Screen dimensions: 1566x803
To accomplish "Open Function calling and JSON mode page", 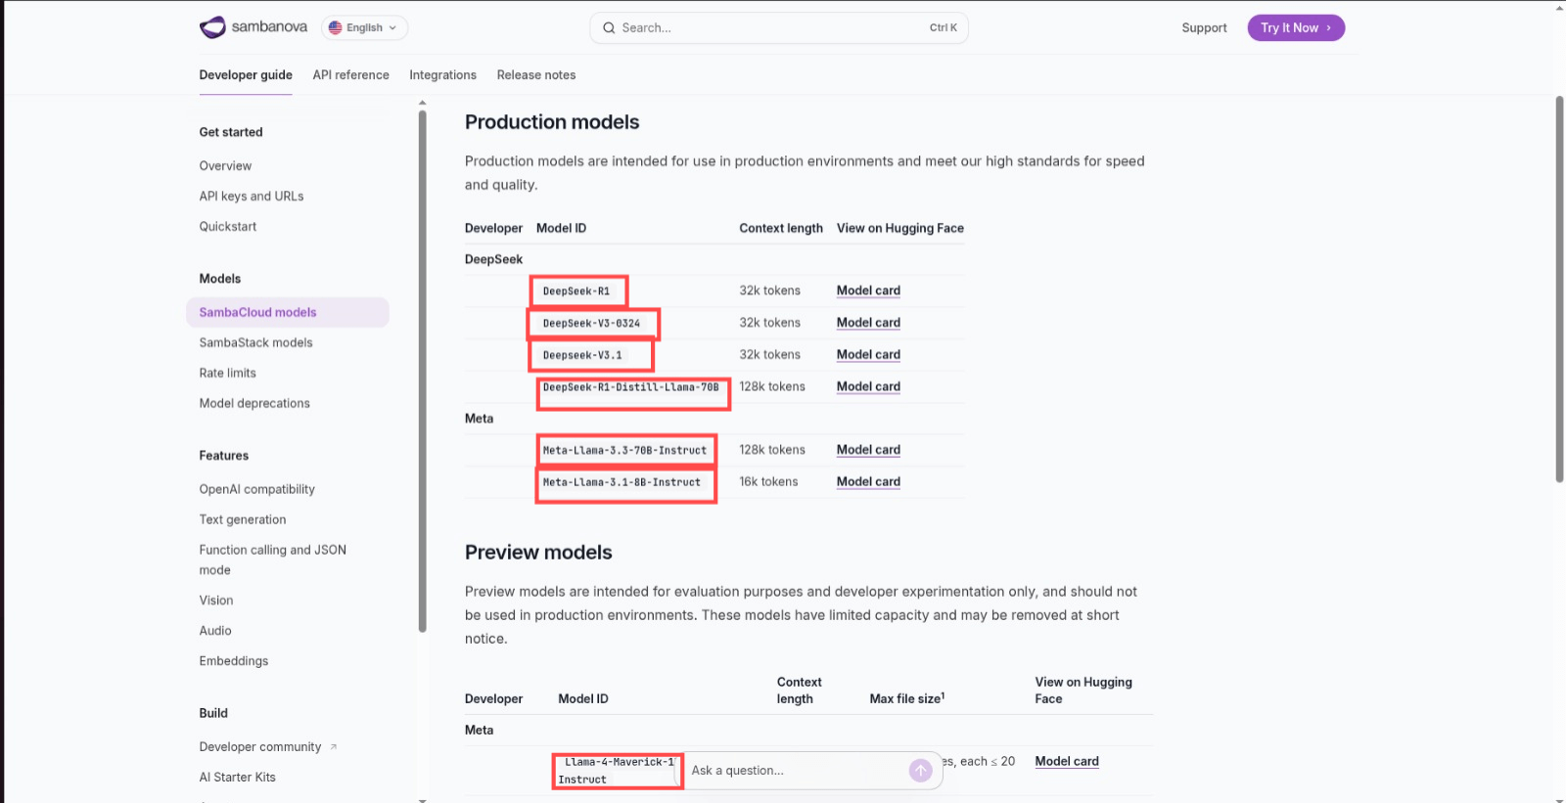I will (x=273, y=560).
